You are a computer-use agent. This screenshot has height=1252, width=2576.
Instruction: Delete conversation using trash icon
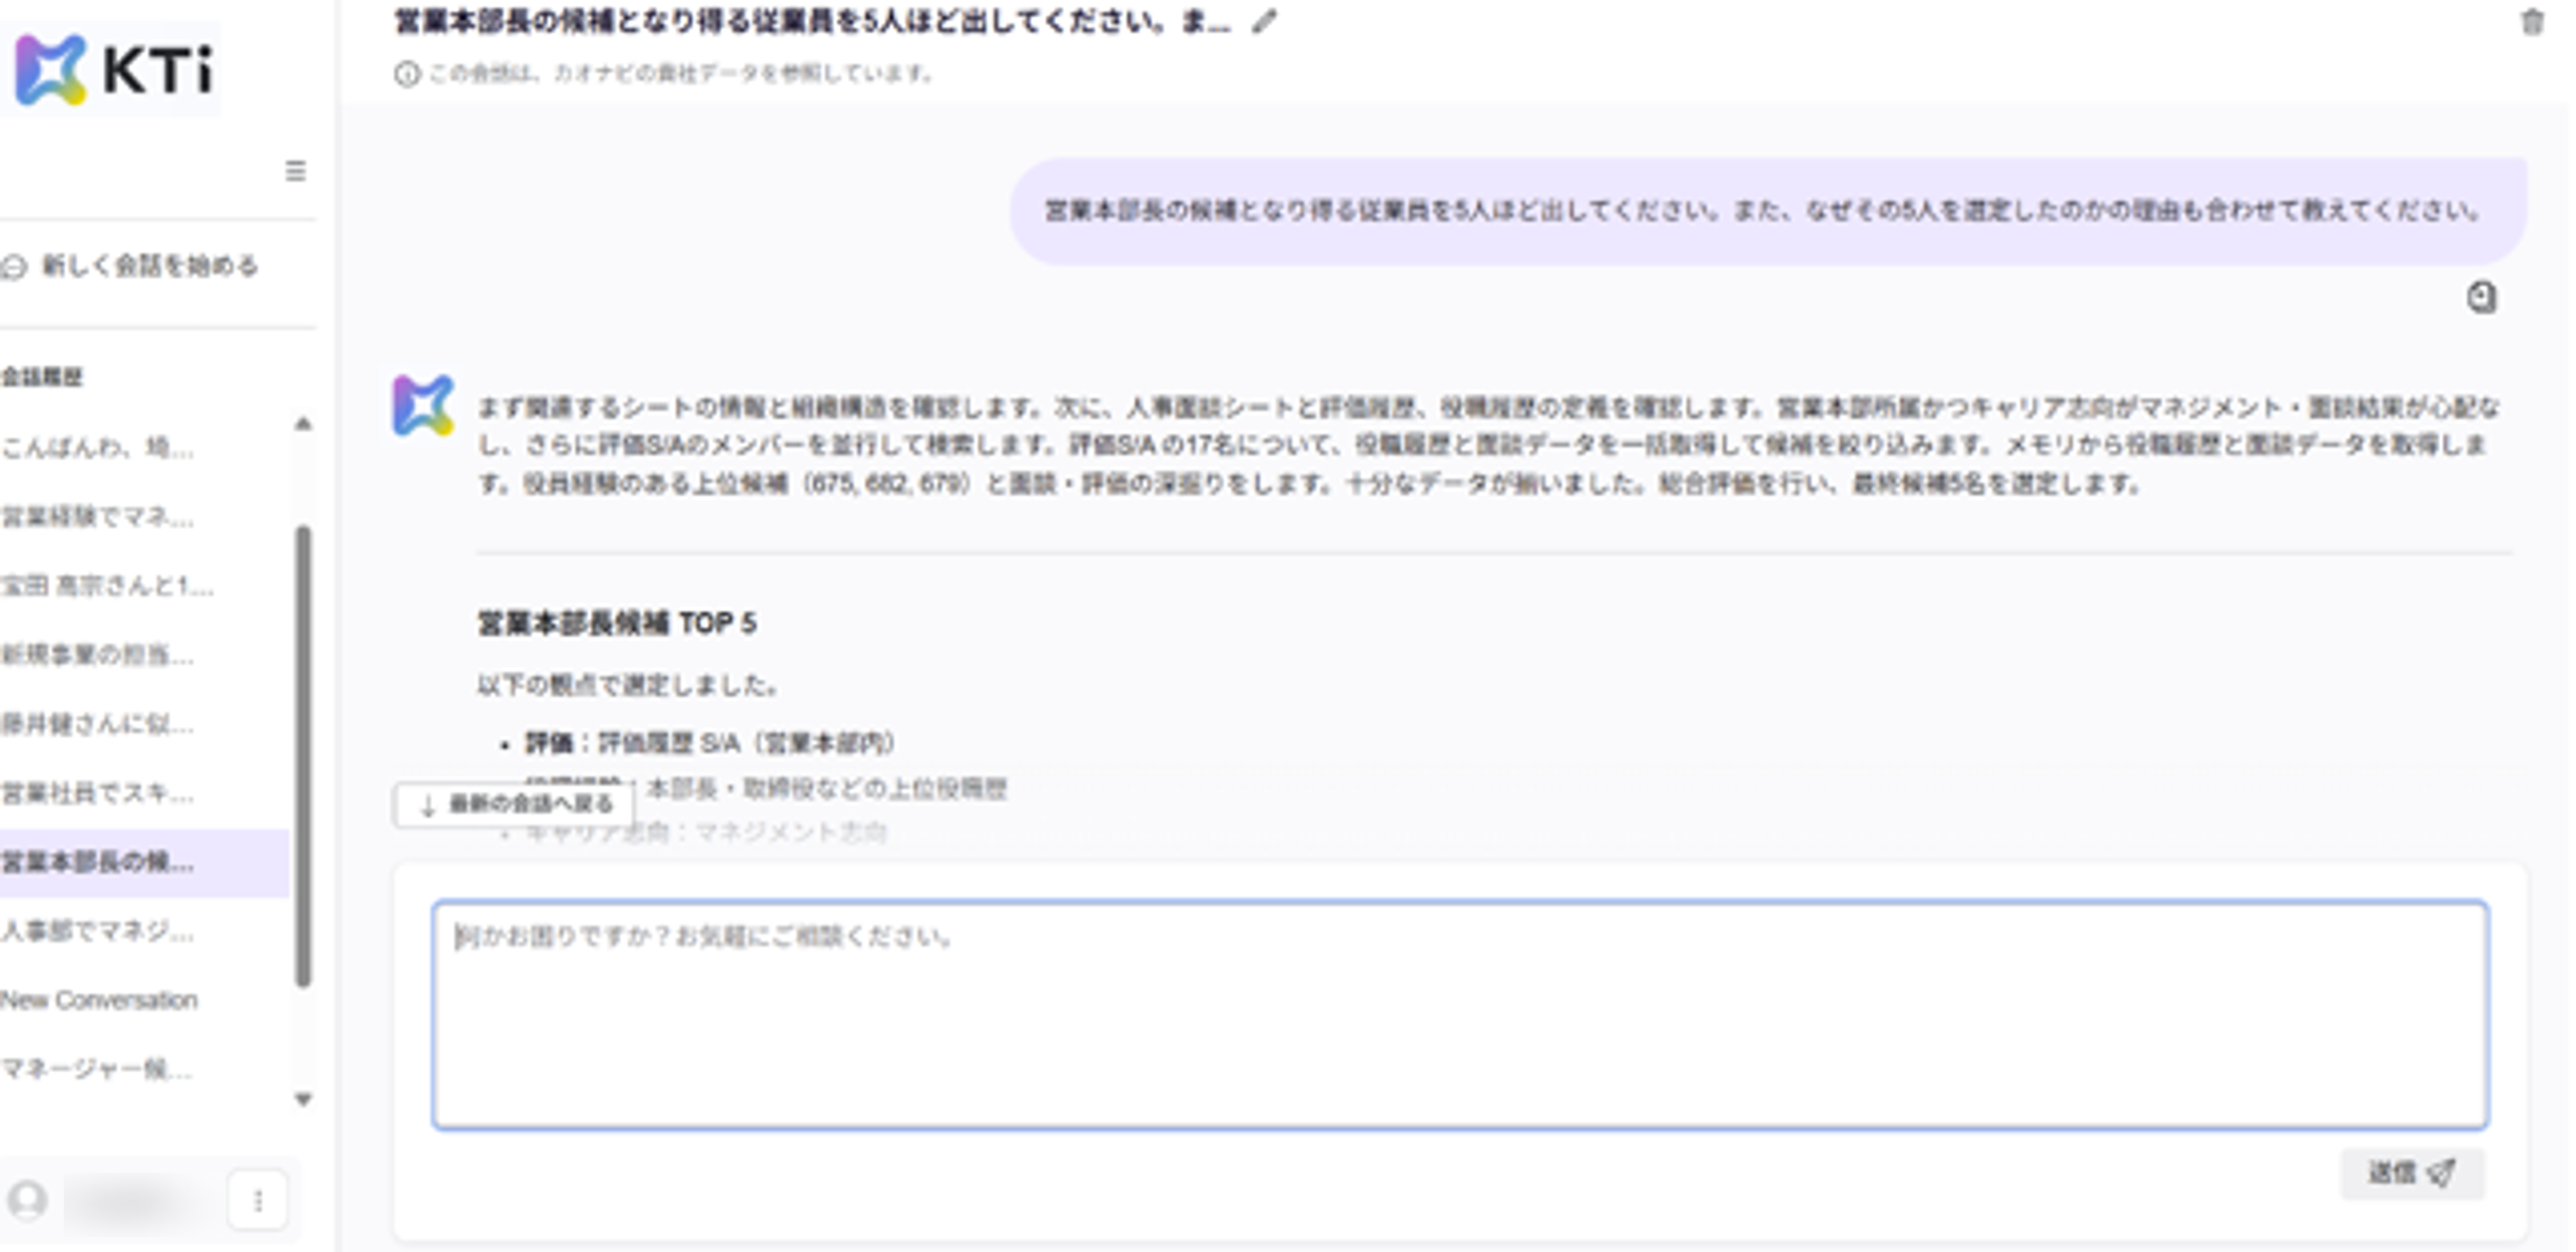tap(2532, 22)
